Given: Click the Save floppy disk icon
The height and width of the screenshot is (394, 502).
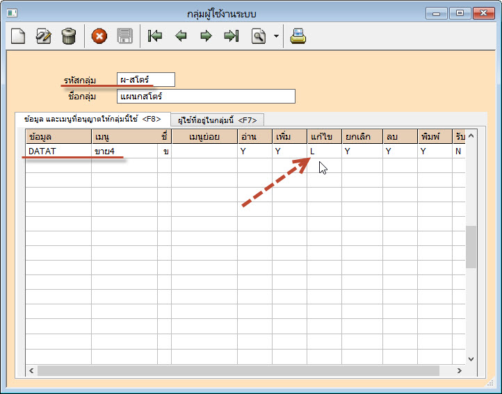Looking at the screenshot, I should click(x=124, y=36).
